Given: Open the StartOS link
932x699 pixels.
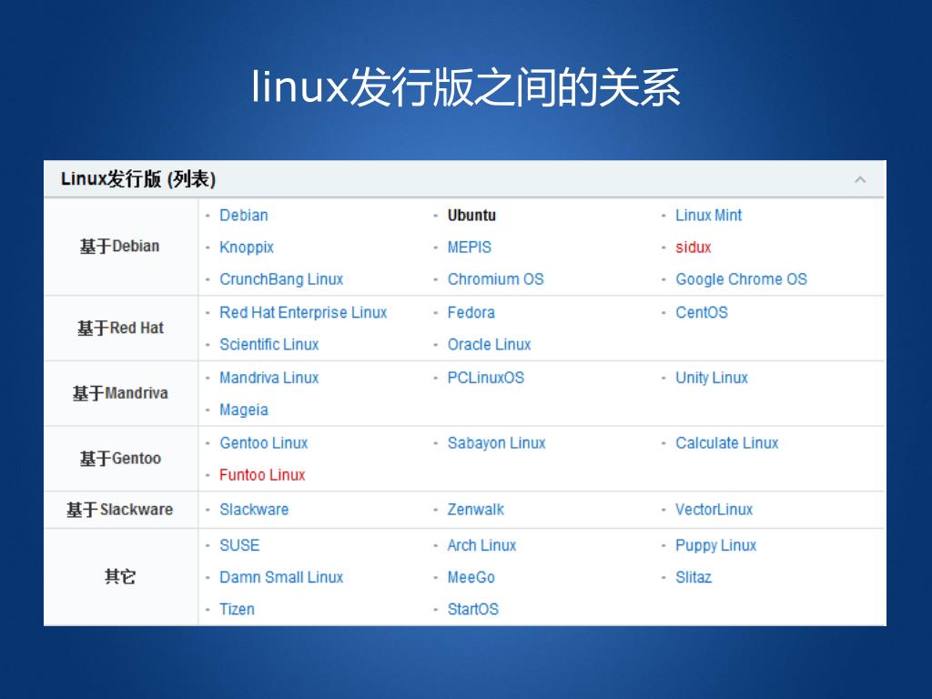Looking at the screenshot, I should (473, 610).
